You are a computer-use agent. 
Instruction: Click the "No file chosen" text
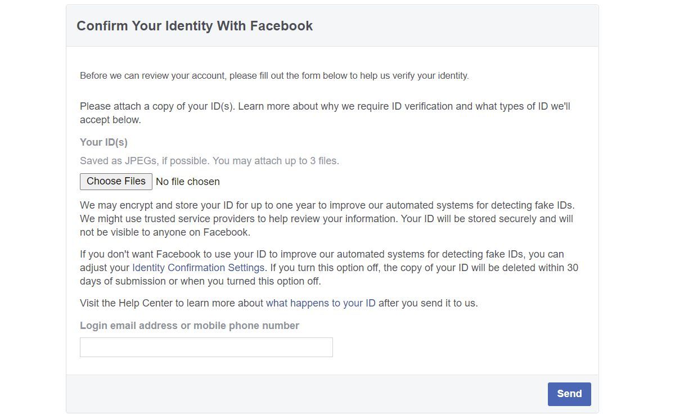pos(188,182)
